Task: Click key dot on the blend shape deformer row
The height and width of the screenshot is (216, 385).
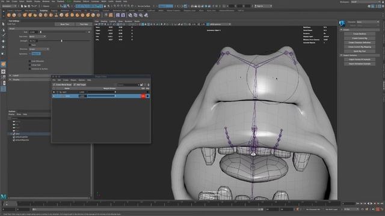Action: click(147, 92)
